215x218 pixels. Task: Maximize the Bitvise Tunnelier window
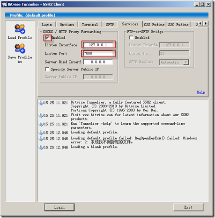tap(202, 4)
